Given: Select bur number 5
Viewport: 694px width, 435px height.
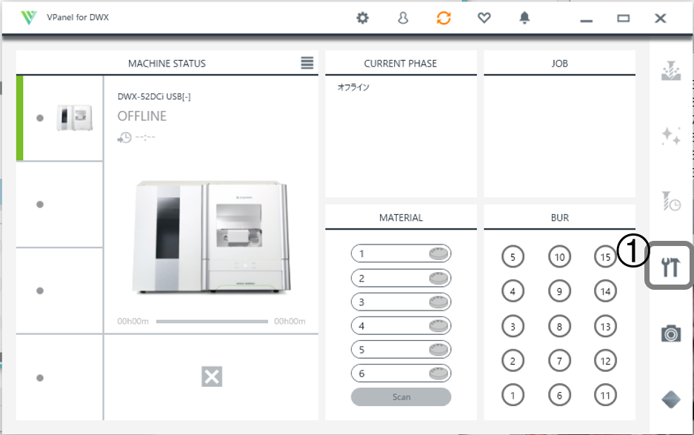Looking at the screenshot, I should pos(513,257).
